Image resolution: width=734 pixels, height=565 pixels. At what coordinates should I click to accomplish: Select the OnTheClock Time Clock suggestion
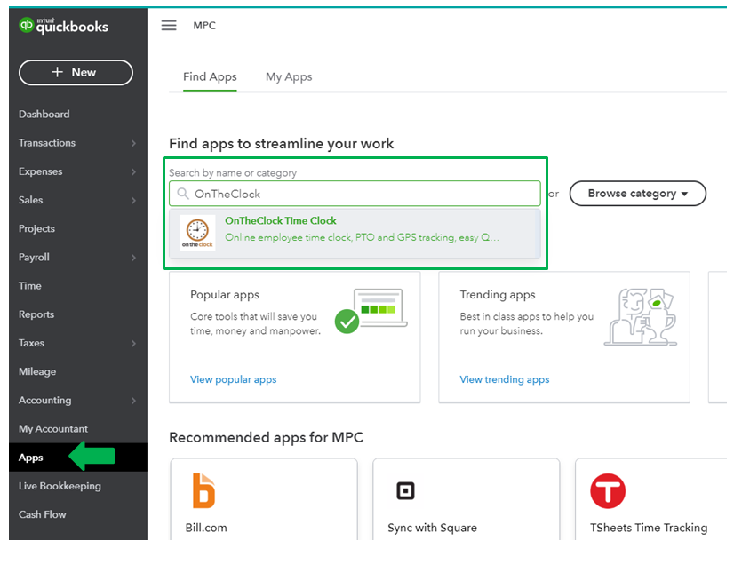[355, 233]
